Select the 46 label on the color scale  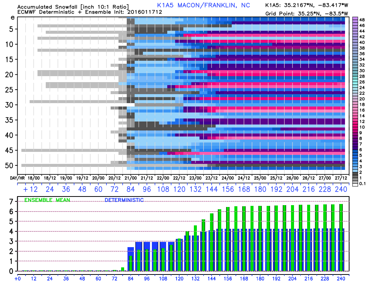click(x=362, y=25)
